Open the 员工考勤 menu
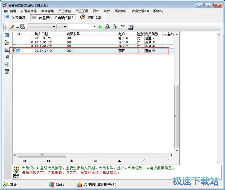The width and height of the screenshot is (225, 190). pos(65,11)
